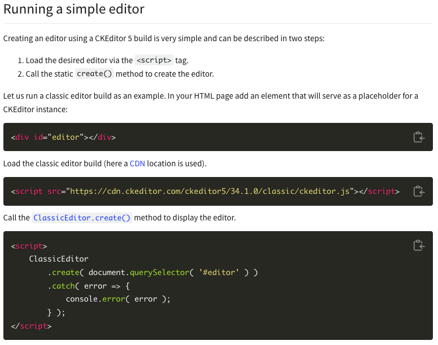Click the cdn.ckeditor.com script URL text
The height and width of the screenshot is (345, 438).
[210, 191]
